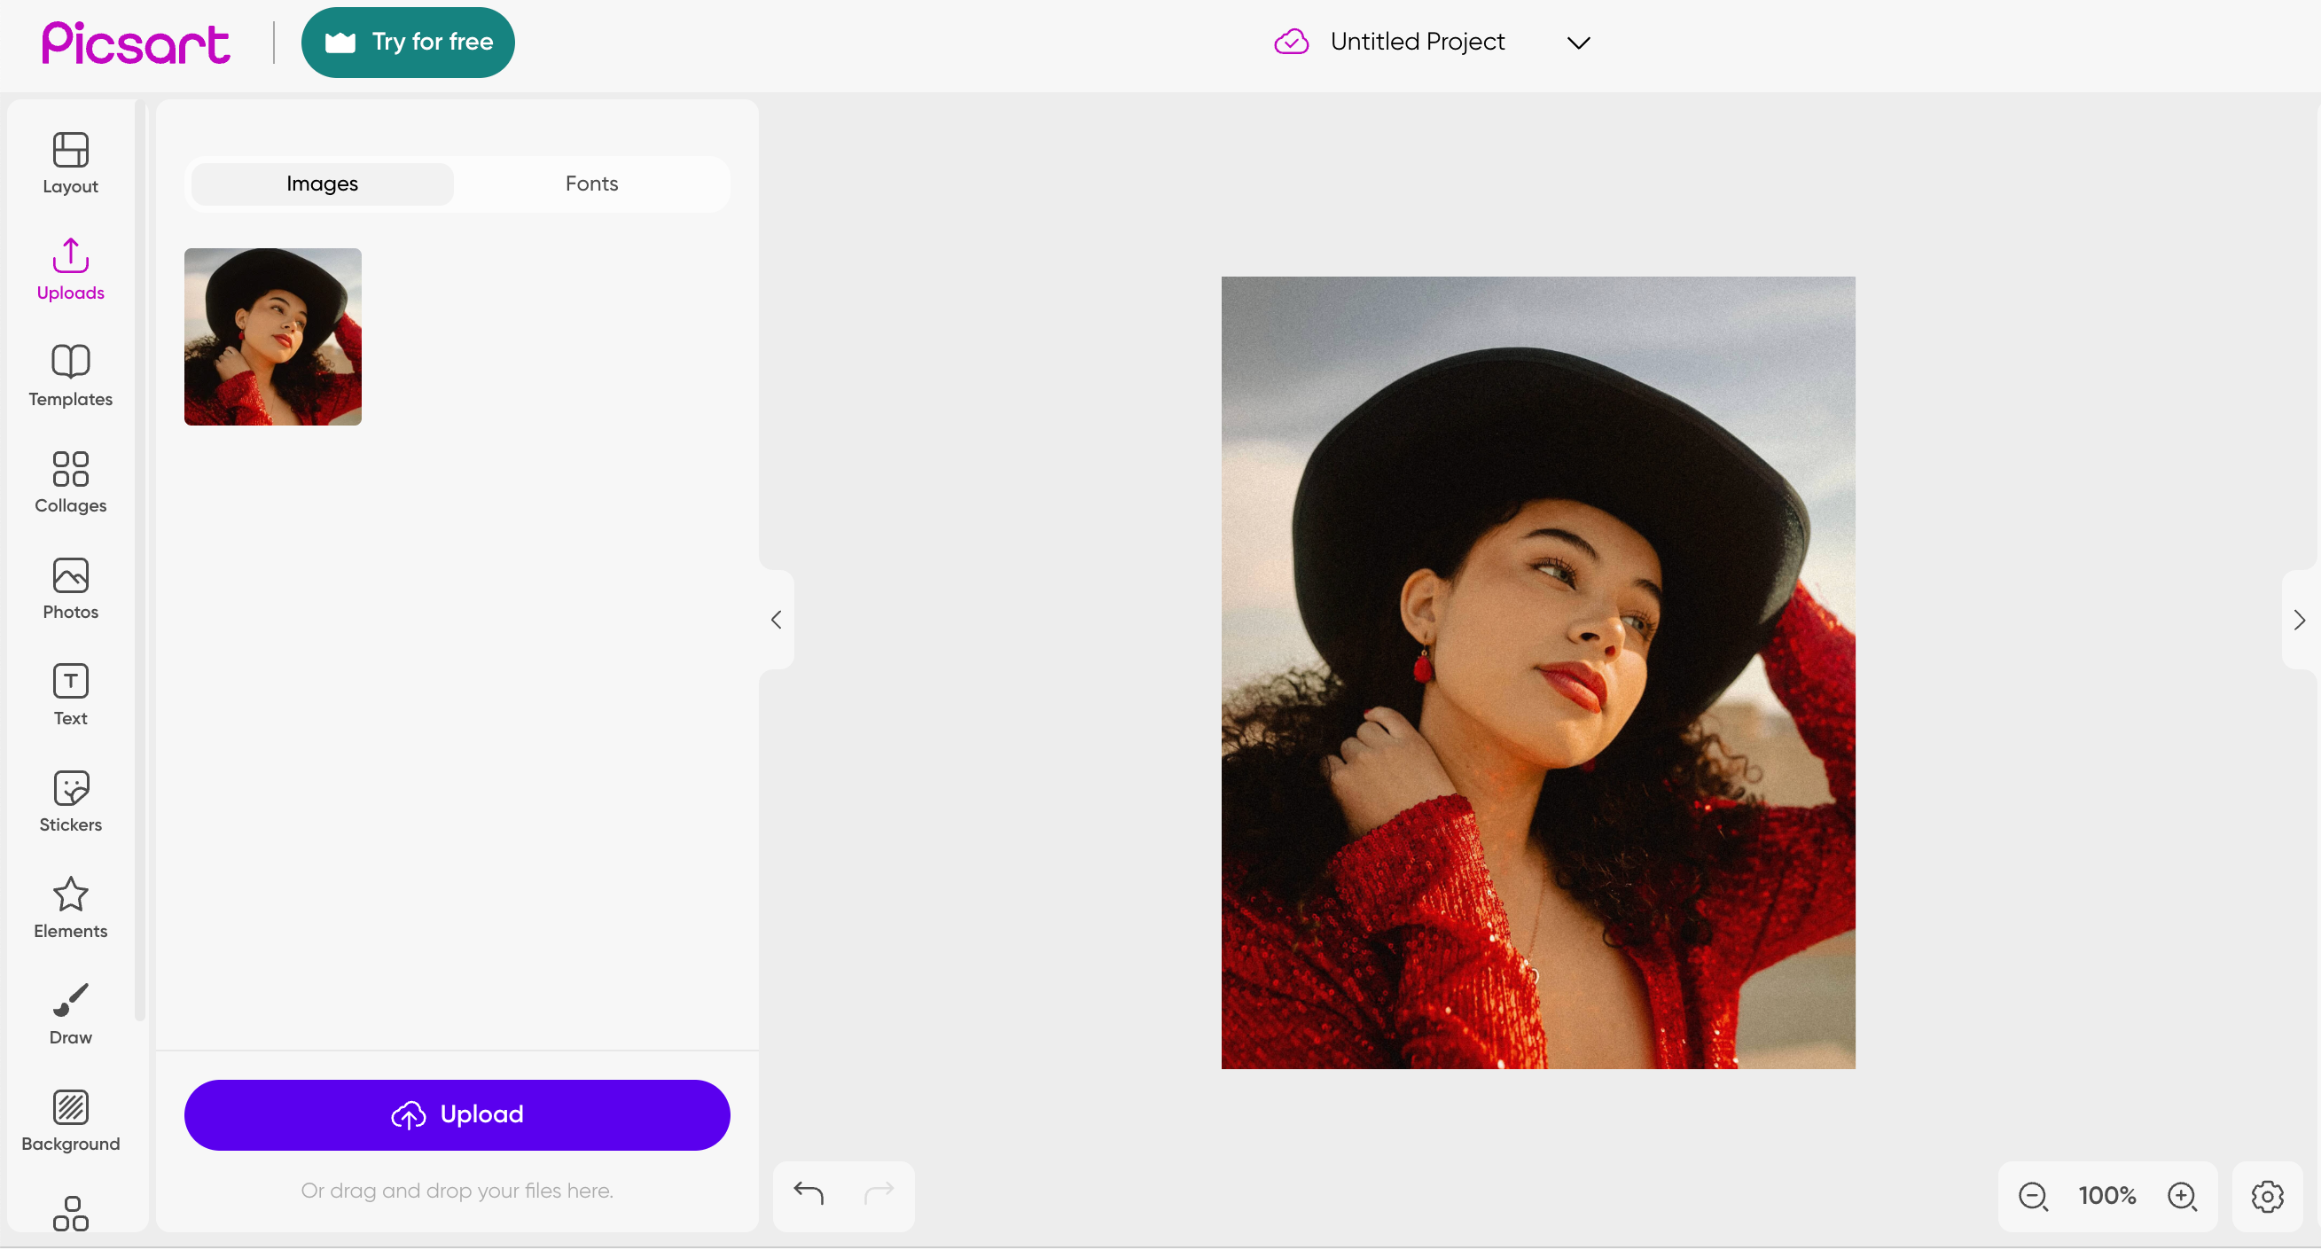Collapse the left uploads panel
Viewport: 2321px width, 1250px height.
coord(776,619)
